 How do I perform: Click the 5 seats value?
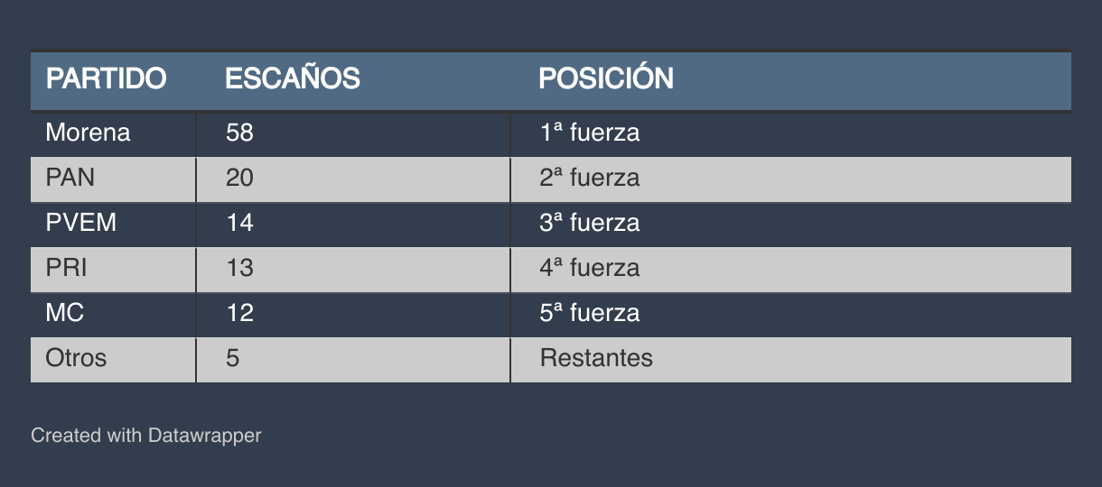[x=233, y=358]
